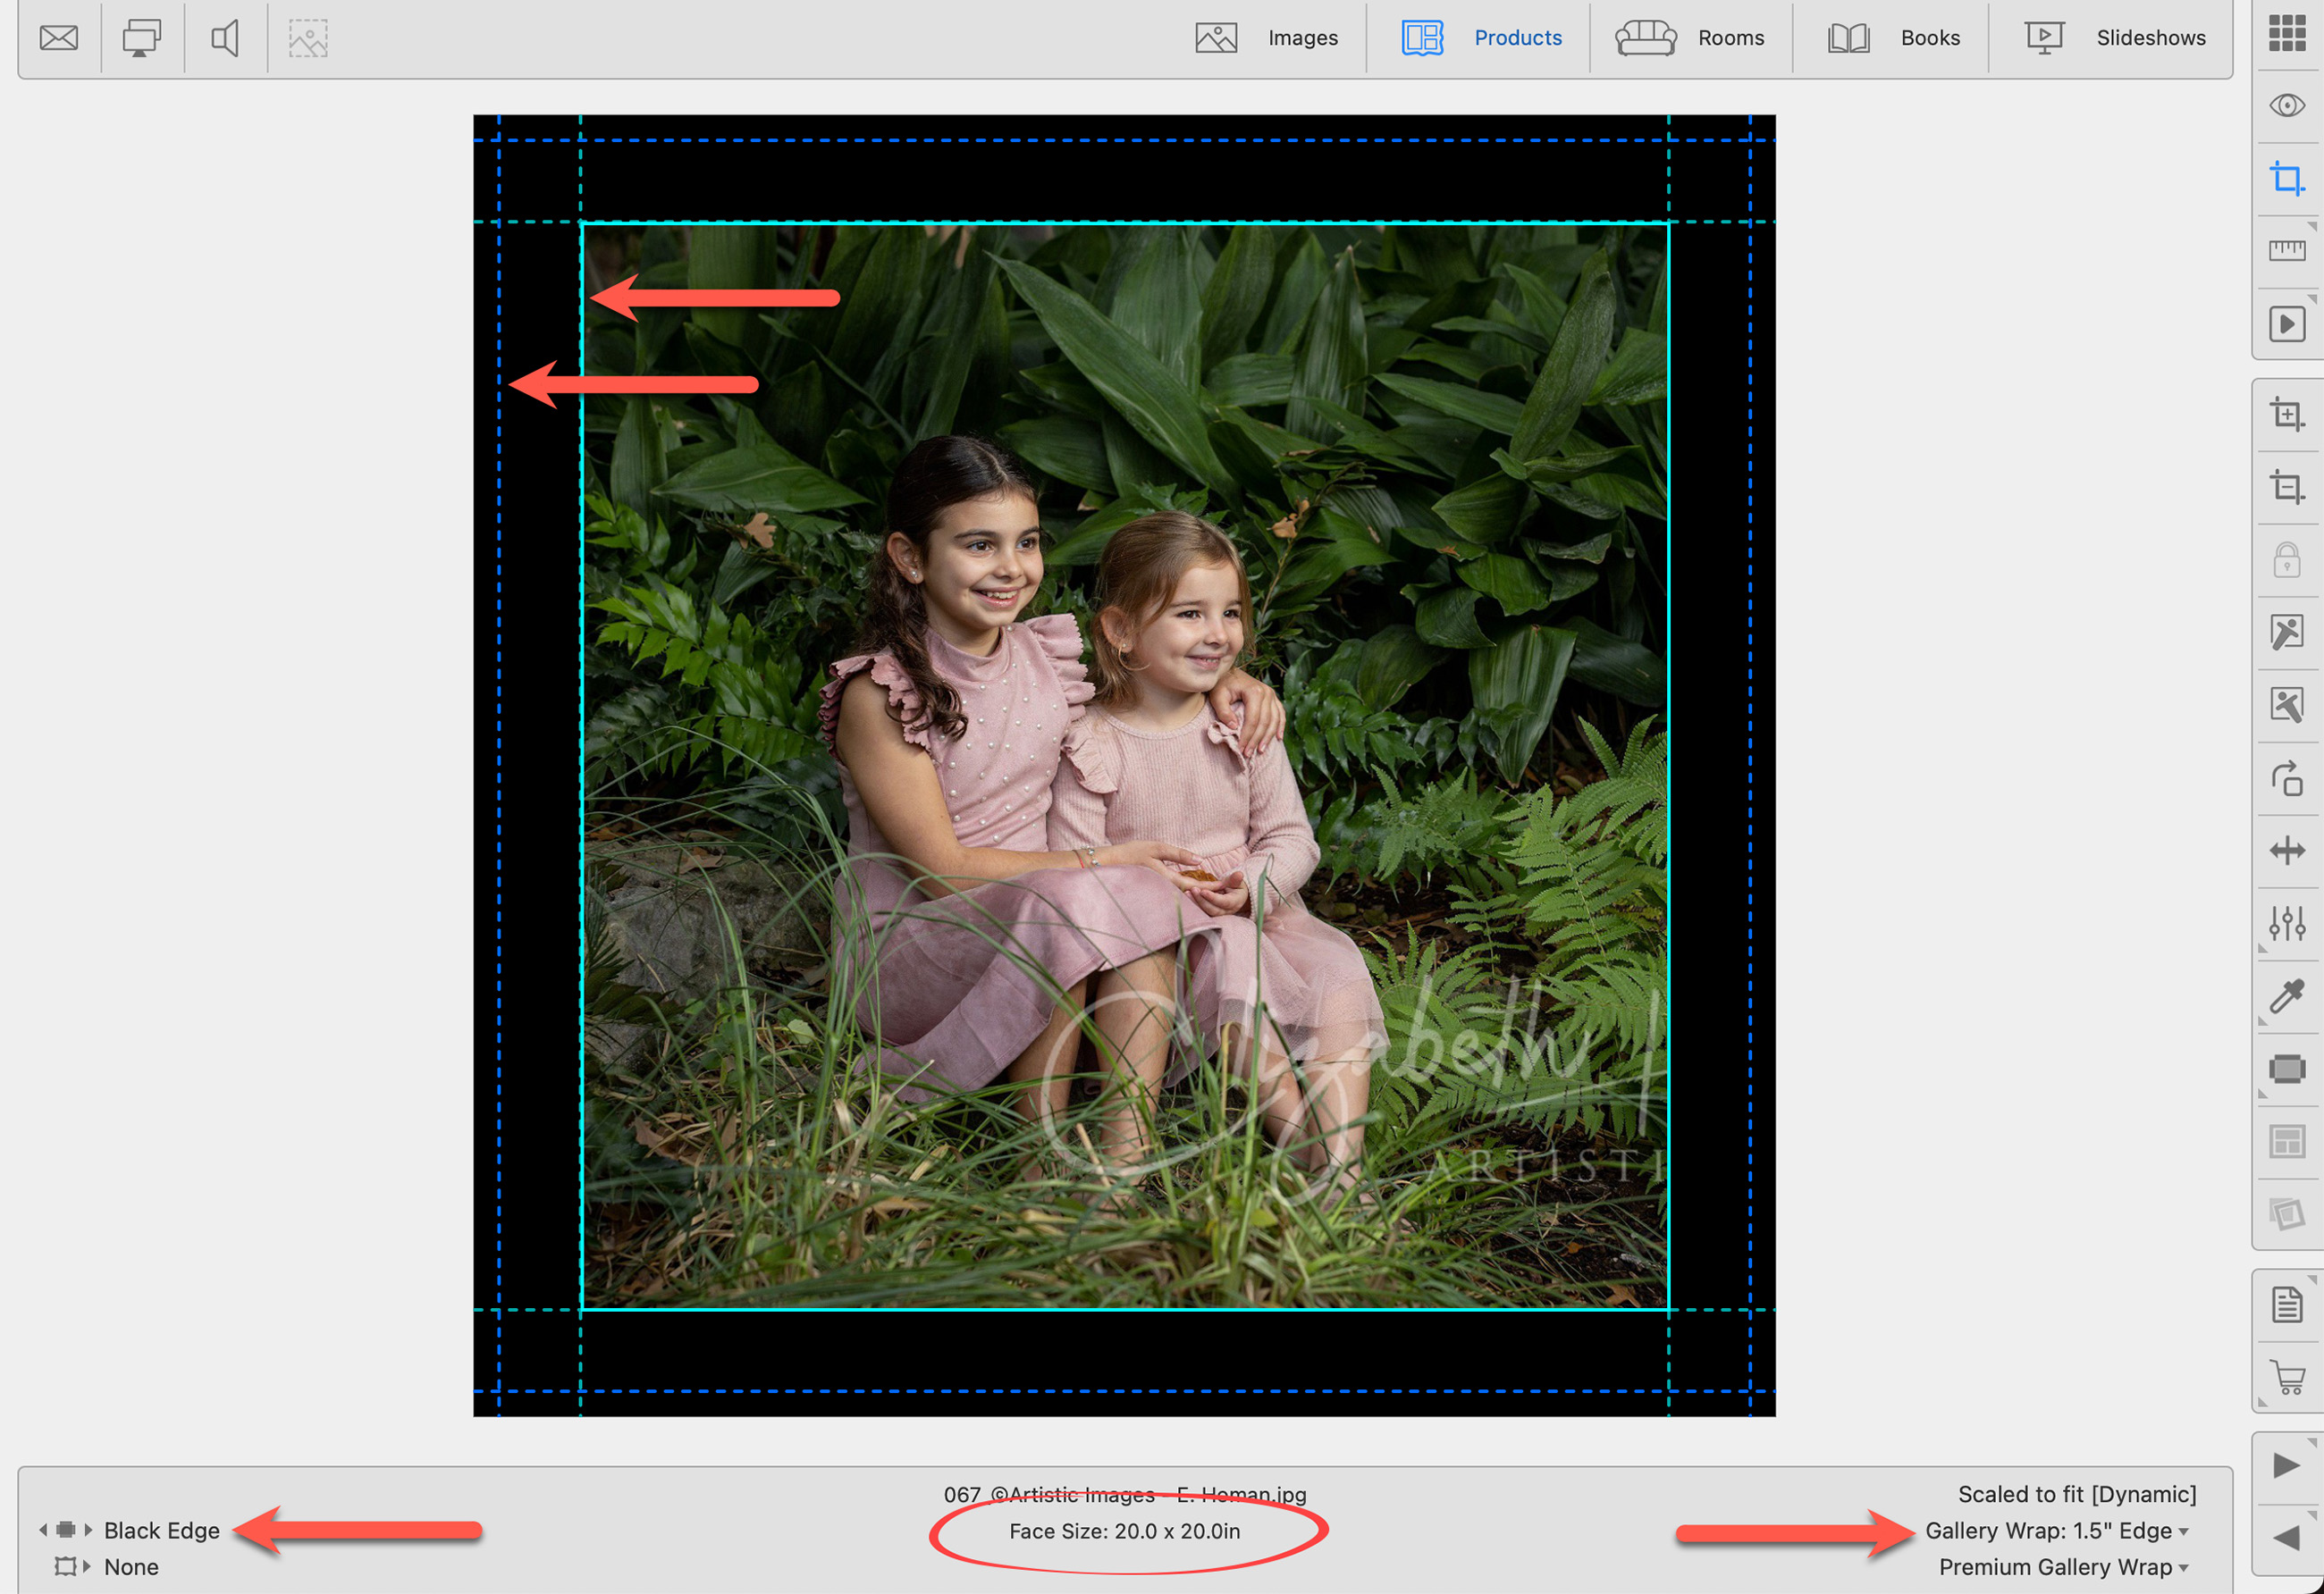Select the blue crop tool icon
Viewport: 2324px width, 1594px height.
point(2287,179)
